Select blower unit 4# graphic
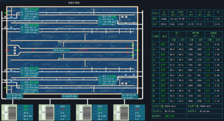Screen dimensions: 224x121 pyautogui.click(x=121, y=112)
